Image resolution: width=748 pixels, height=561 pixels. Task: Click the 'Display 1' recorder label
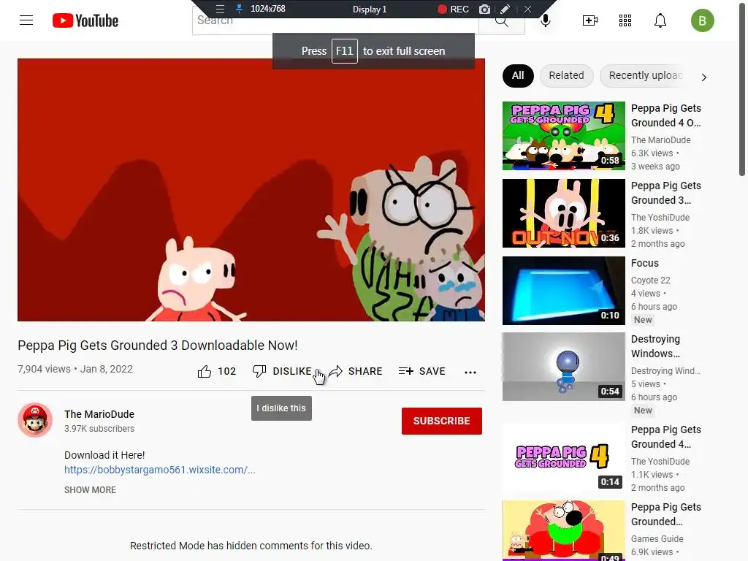pos(370,9)
